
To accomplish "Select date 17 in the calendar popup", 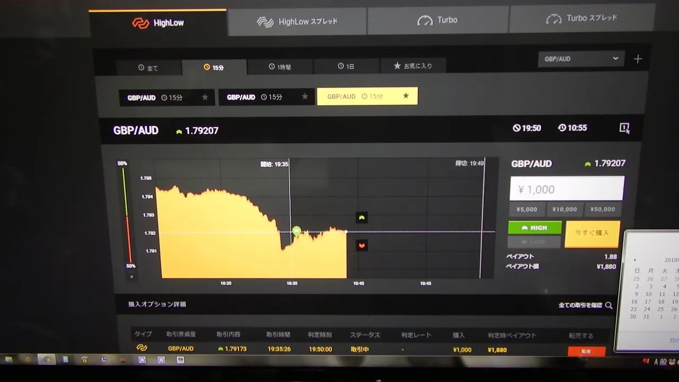I will click(647, 301).
